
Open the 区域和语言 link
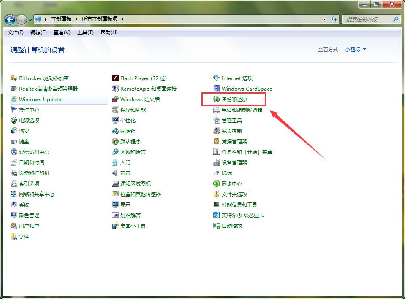[133, 152]
